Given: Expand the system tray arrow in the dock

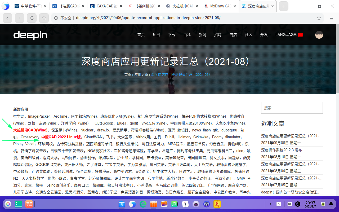Looking at the screenshot, I should [x=270, y=204].
